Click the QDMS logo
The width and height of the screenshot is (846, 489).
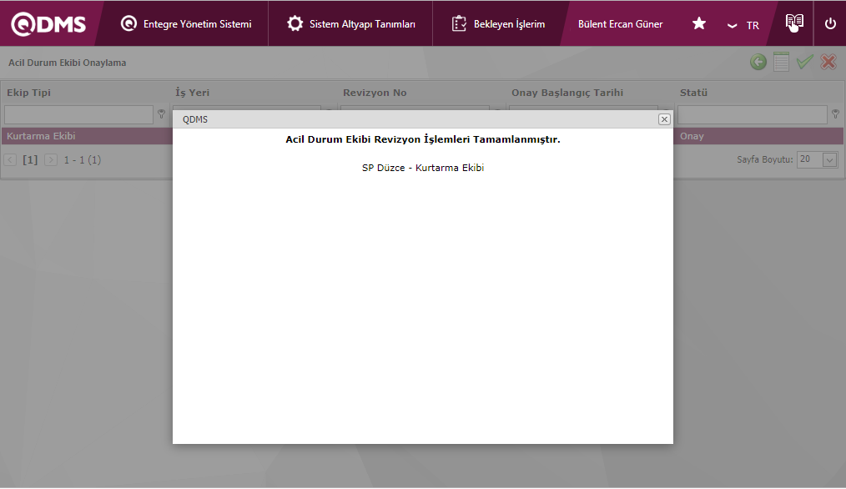[48, 23]
